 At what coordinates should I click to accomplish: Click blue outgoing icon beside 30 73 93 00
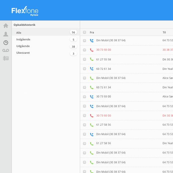click(x=92, y=97)
